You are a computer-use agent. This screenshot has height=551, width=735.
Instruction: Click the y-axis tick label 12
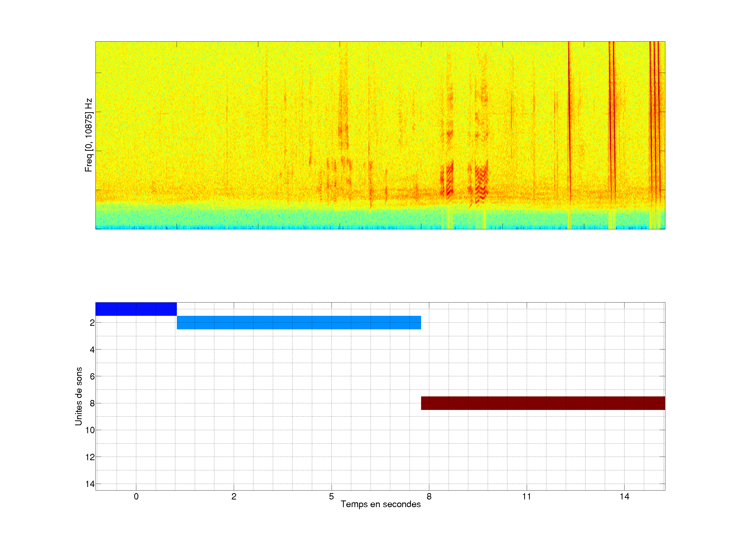coord(90,457)
